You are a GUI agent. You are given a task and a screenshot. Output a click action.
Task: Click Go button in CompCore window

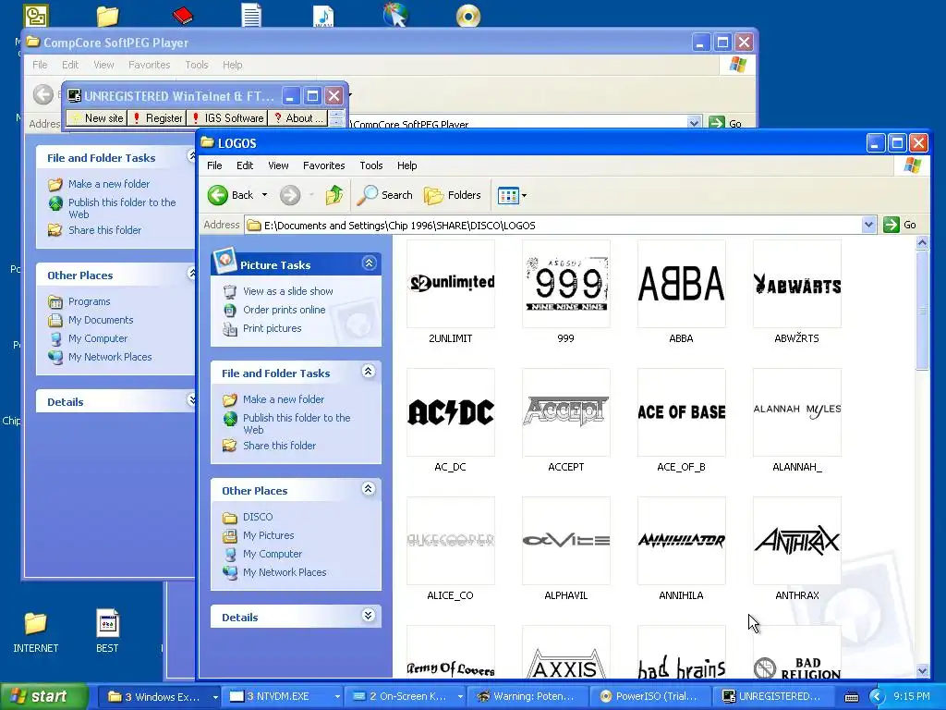point(726,123)
